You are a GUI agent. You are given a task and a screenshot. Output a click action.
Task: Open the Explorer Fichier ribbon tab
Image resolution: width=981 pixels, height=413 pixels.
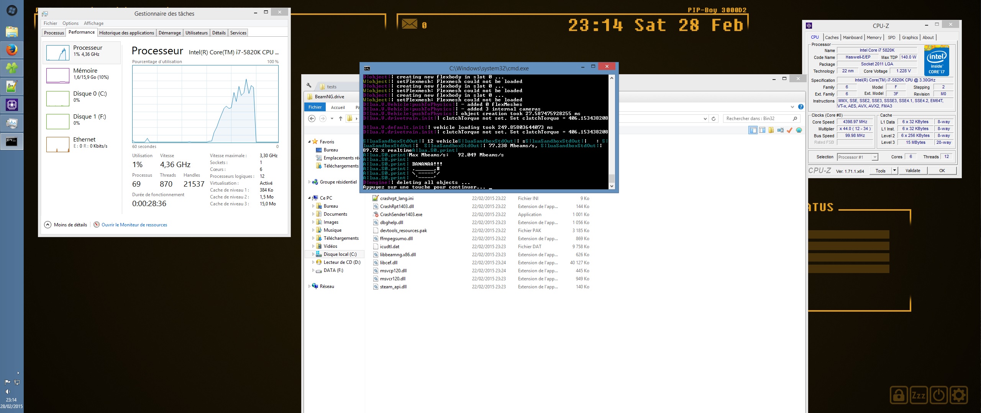coord(315,107)
